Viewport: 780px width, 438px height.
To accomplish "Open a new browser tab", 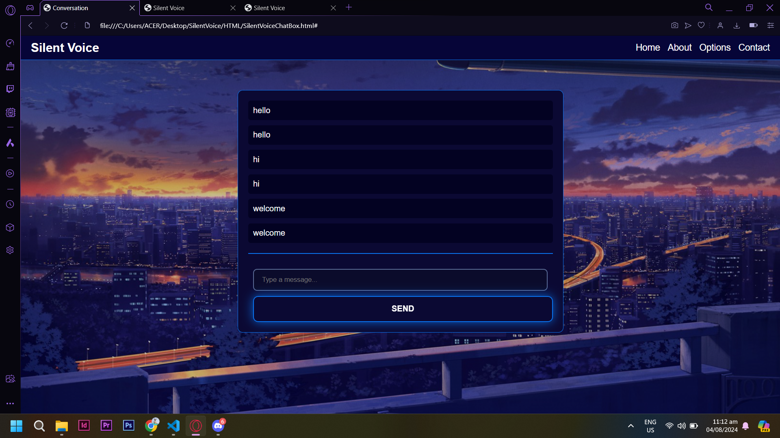I will click(349, 7).
